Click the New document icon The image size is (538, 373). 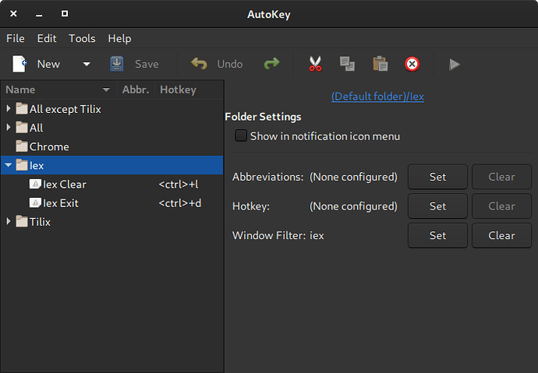tap(19, 64)
